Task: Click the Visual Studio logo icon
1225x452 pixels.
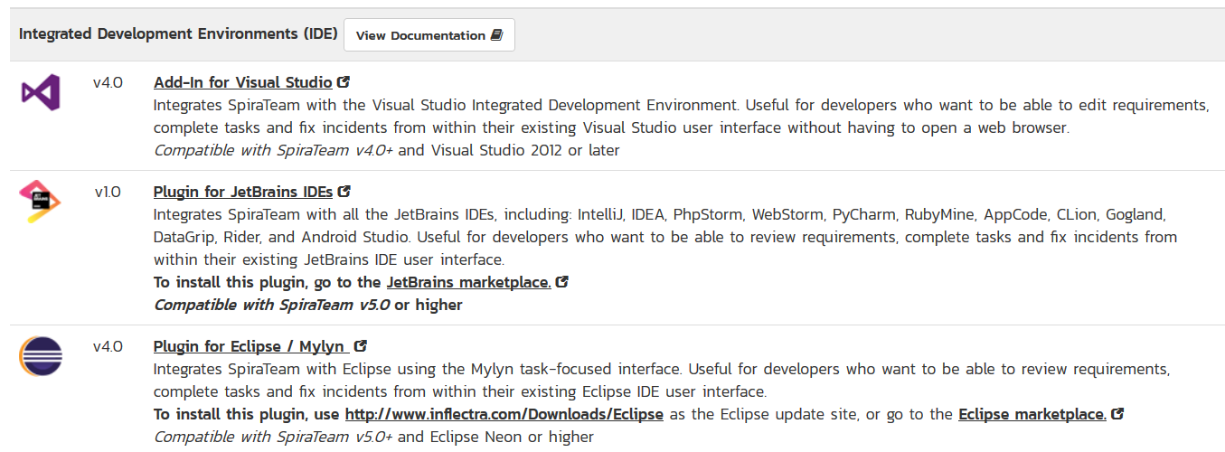Action: 41,92
